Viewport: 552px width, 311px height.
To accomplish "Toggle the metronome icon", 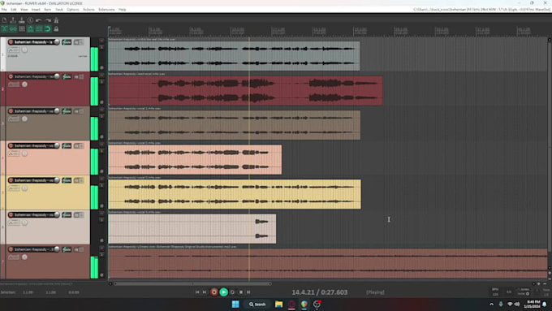I will (x=56, y=20).
